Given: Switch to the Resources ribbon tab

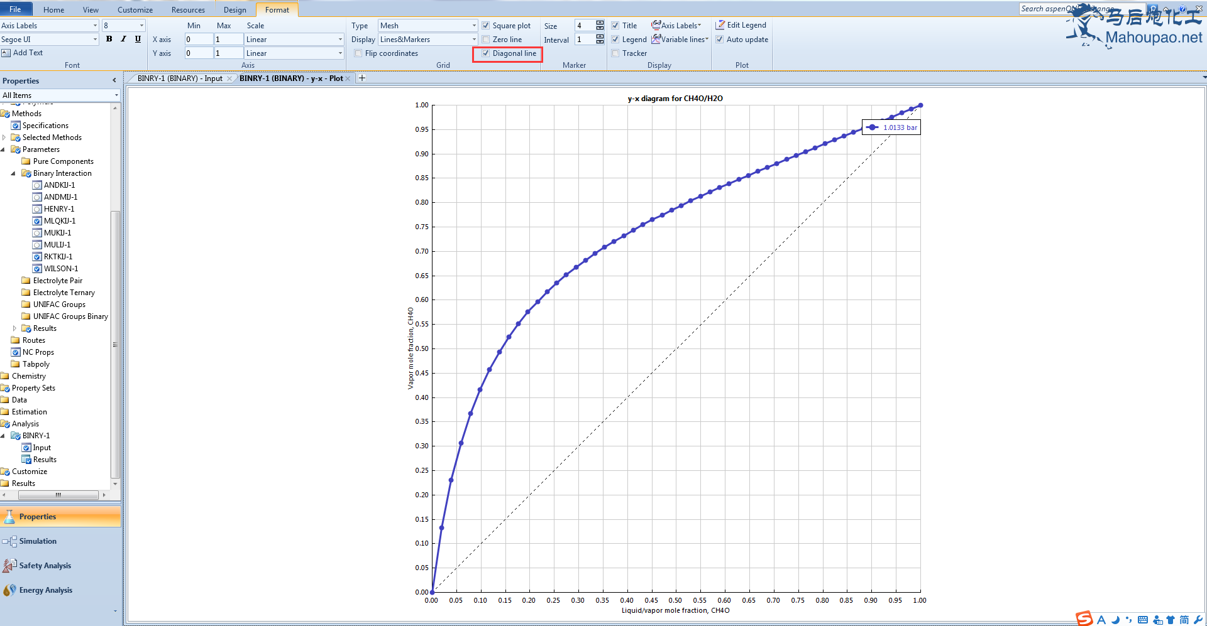Looking at the screenshot, I should click(x=189, y=9).
